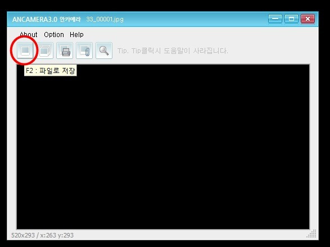The height and width of the screenshot is (247, 330).
Task: Minimize the ANCAMERA3.0 window
Action: pyautogui.click(x=275, y=19)
